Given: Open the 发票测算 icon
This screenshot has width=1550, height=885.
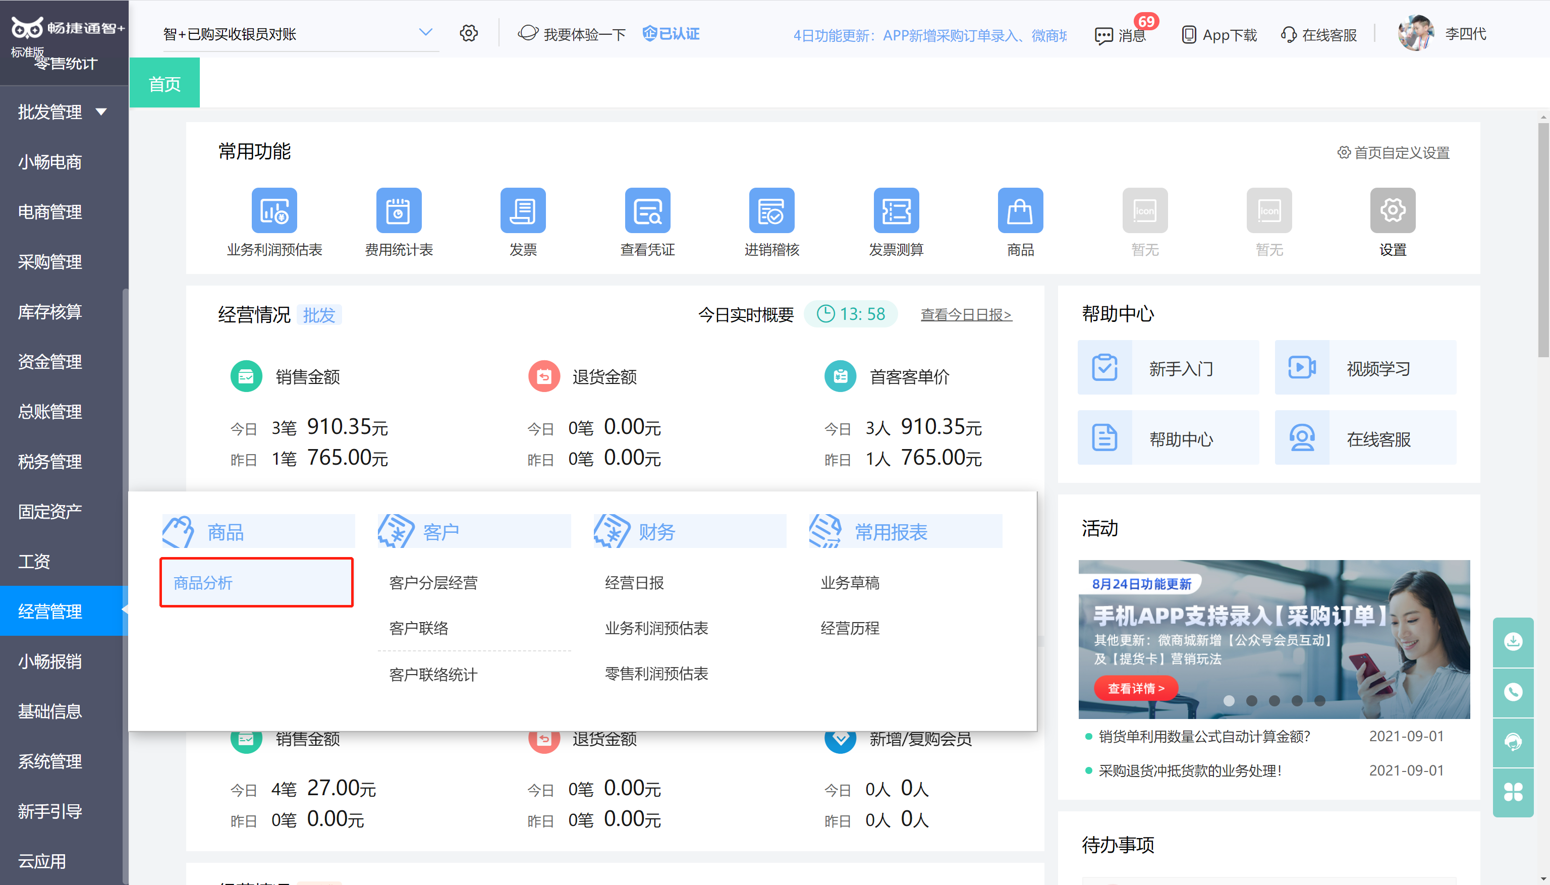Looking at the screenshot, I should click(896, 210).
